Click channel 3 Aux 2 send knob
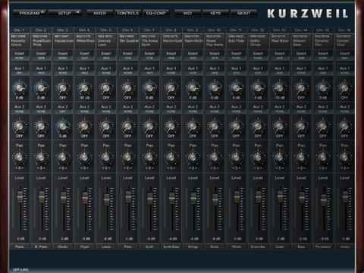Screen dimensions: 364x273 (63, 126)
